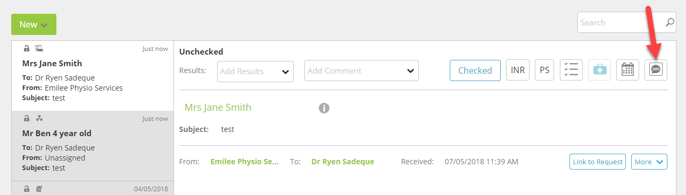
Task: Click the lock icon on the Jane Smith message
Action: pyautogui.click(x=27, y=49)
